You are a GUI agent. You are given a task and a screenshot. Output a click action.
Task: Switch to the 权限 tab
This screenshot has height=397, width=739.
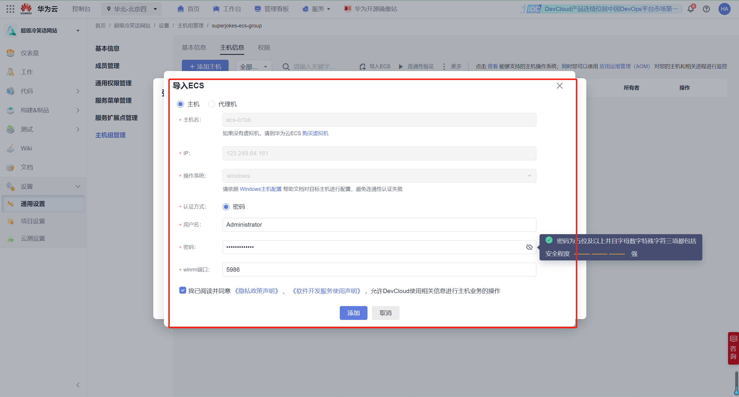[264, 48]
